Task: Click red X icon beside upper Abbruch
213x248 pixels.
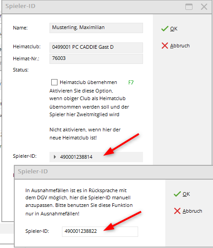Action: tap(165, 46)
